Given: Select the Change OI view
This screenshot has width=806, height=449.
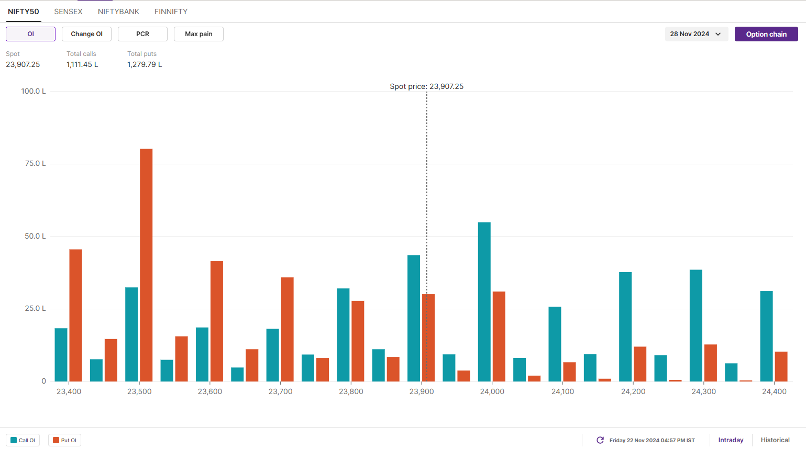Looking at the screenshot, I should [x=86, y=34].
